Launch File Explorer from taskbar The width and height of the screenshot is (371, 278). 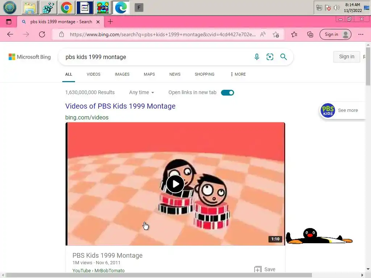(x=30, y=8)
